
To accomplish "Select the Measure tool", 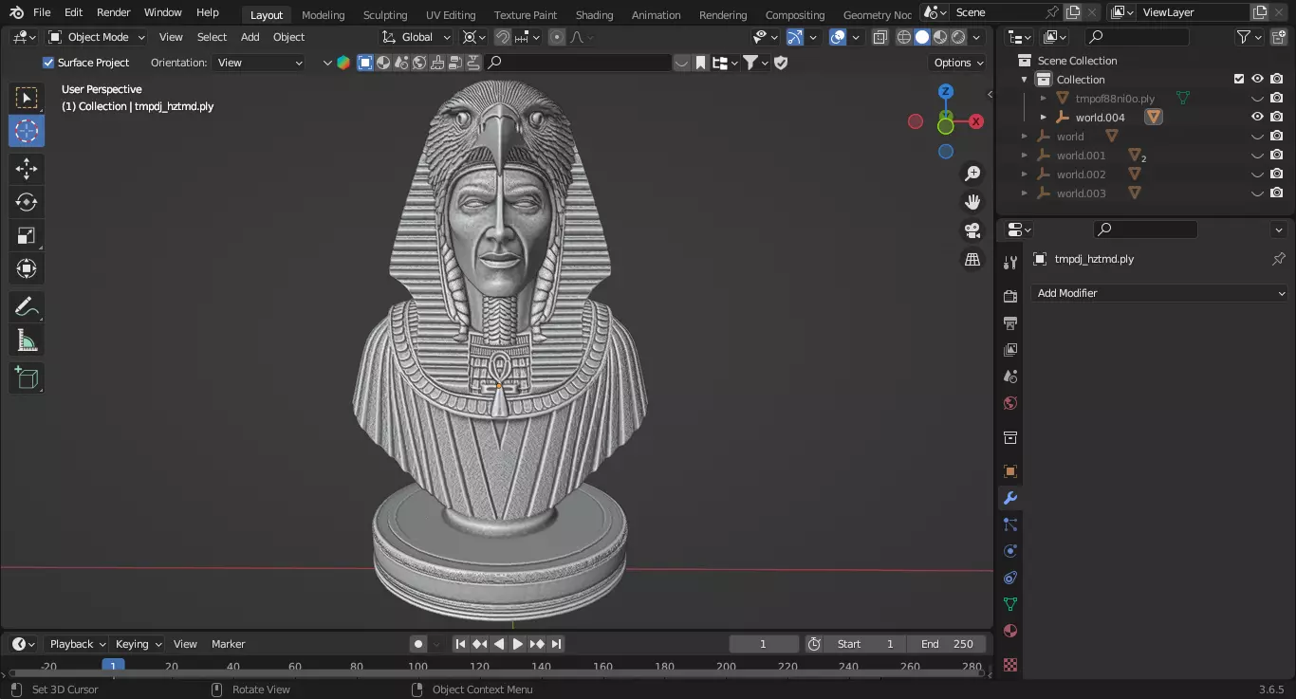I will (27, 340).
